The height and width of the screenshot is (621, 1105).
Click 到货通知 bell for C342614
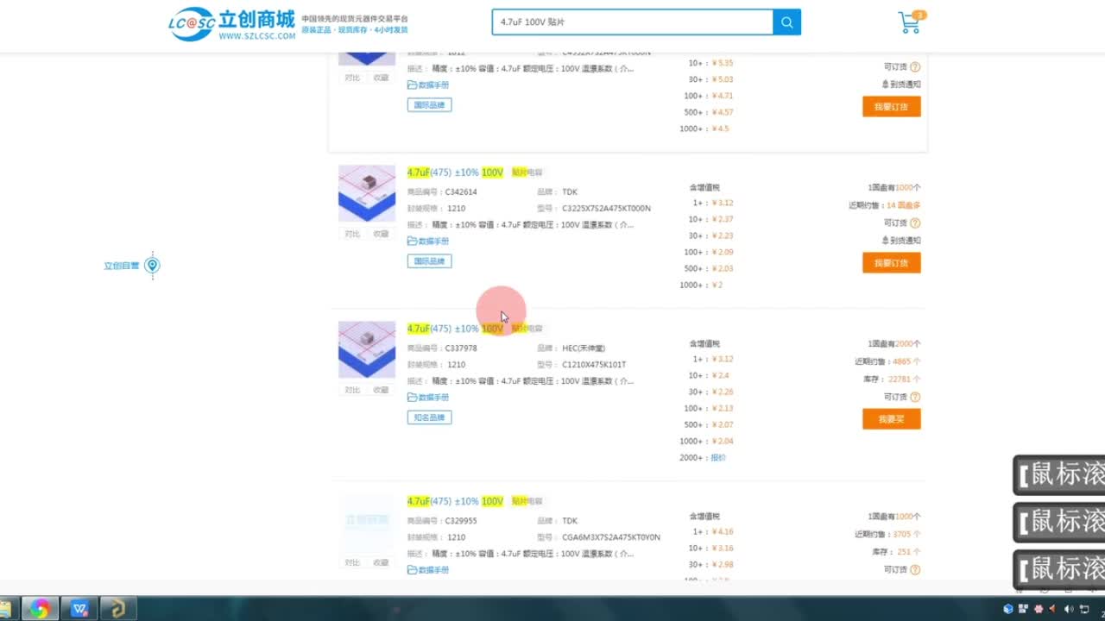(901, 241)
